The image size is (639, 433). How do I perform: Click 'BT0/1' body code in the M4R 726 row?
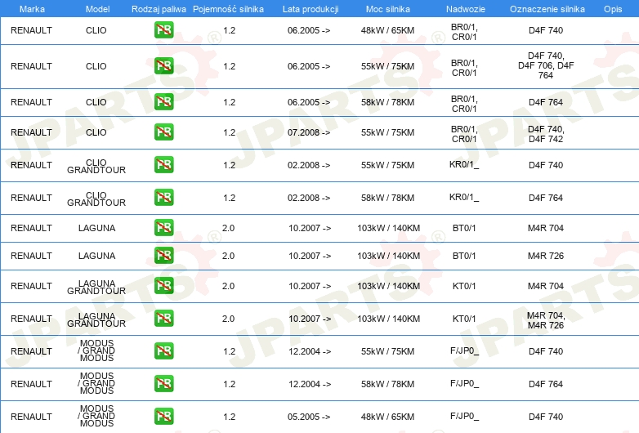pos(464,256)
